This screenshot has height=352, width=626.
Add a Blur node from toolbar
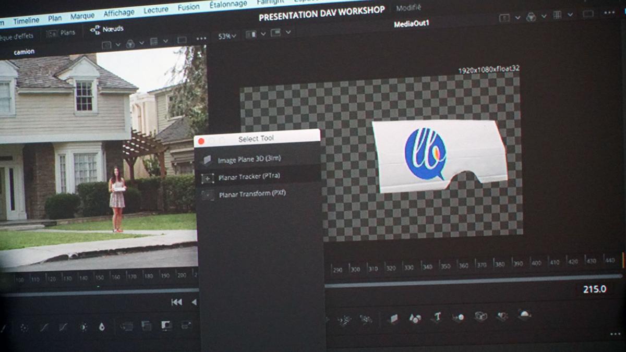(102, 327)
